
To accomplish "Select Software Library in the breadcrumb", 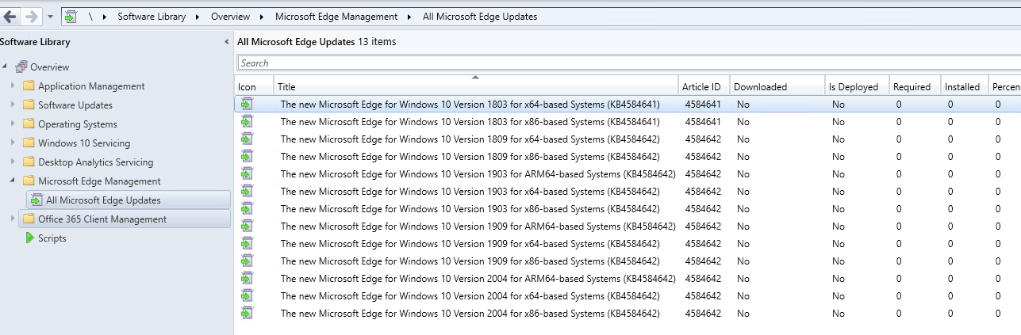I will pyautogui.click(x=152, y=17).
